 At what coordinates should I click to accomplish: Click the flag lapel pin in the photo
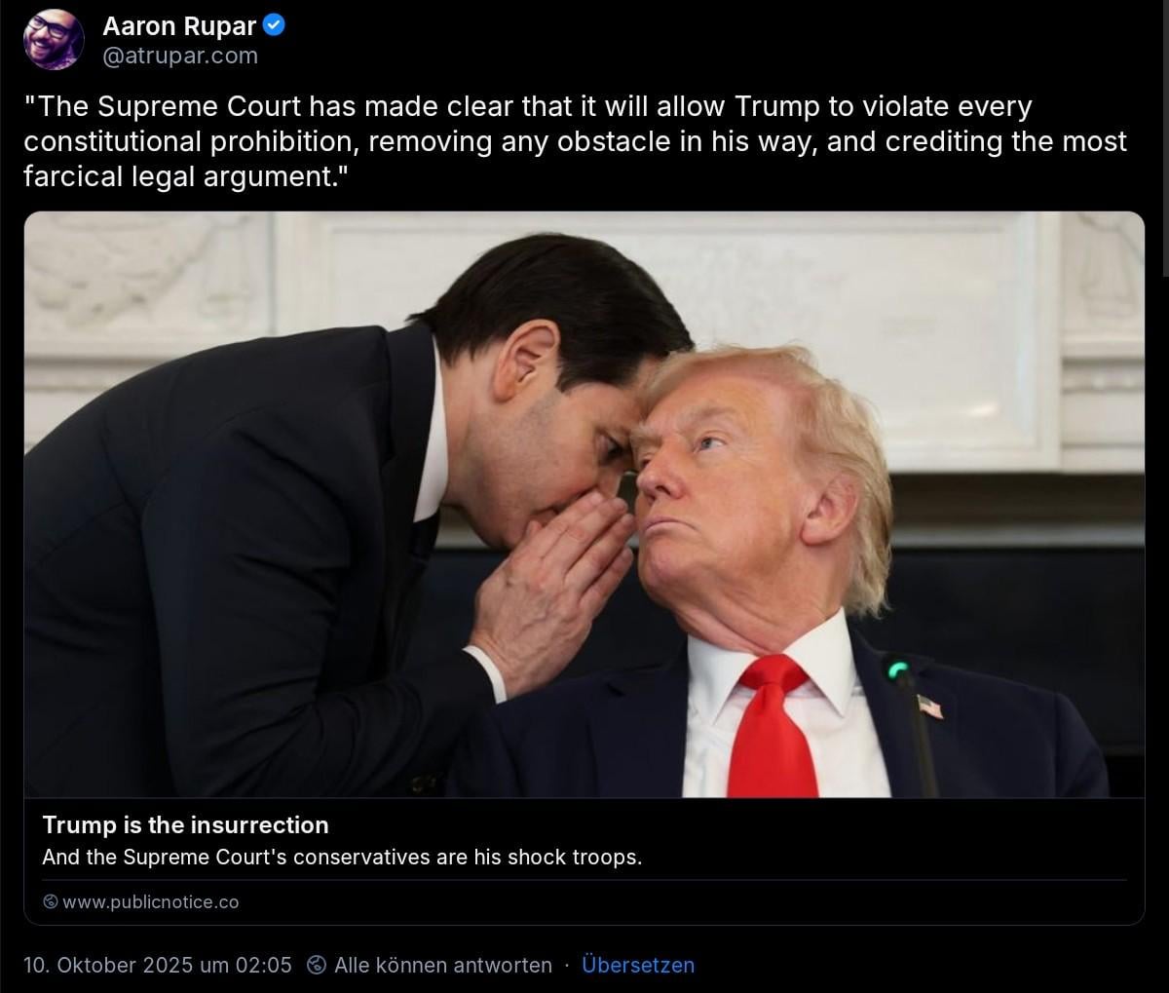929,707
